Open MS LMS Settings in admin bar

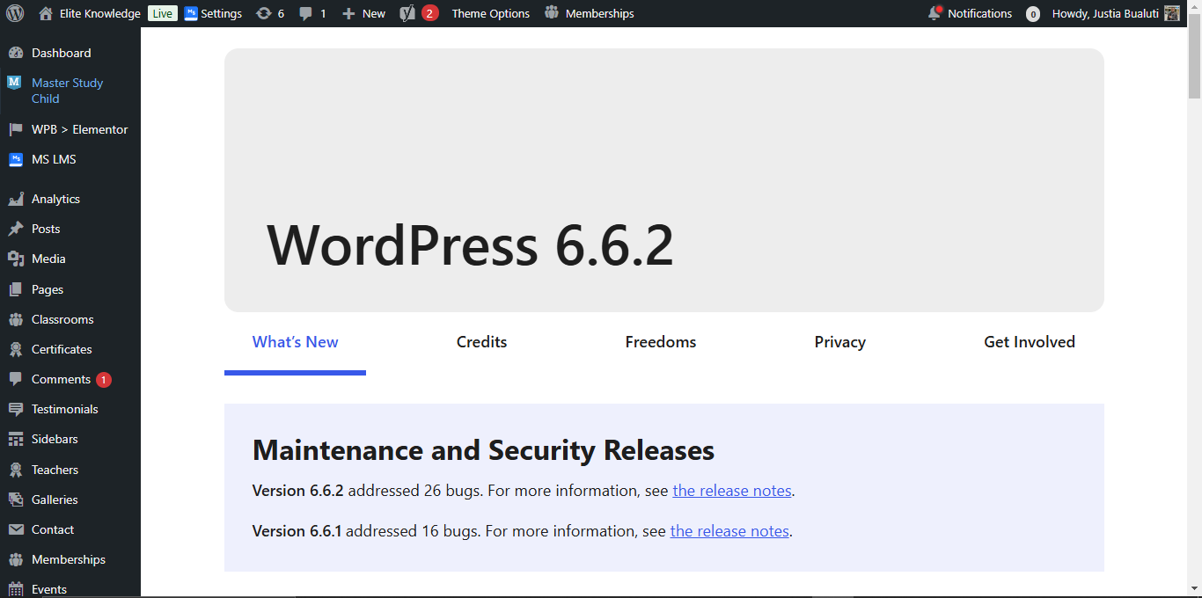click(213, 13)
